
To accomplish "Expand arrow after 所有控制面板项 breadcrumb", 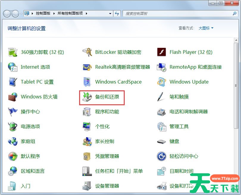I will pos(86,13).
